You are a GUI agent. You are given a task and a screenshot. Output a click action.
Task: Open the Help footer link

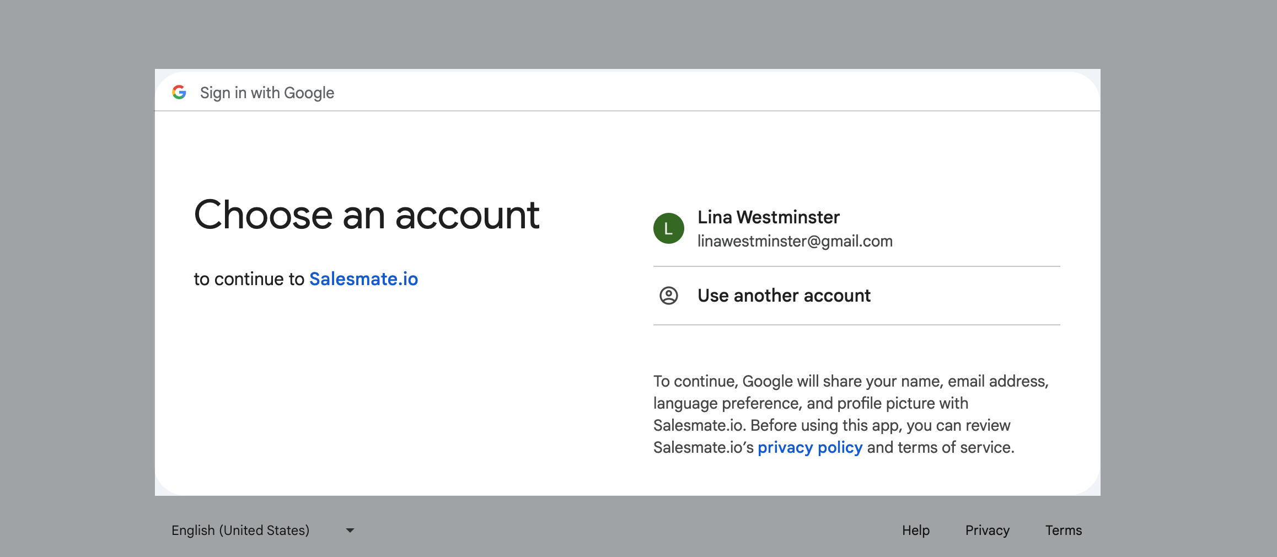tap(916, 531)
